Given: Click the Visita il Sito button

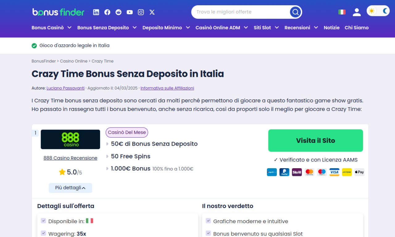Looking at the screenshot, I should [x=315, y=140].
